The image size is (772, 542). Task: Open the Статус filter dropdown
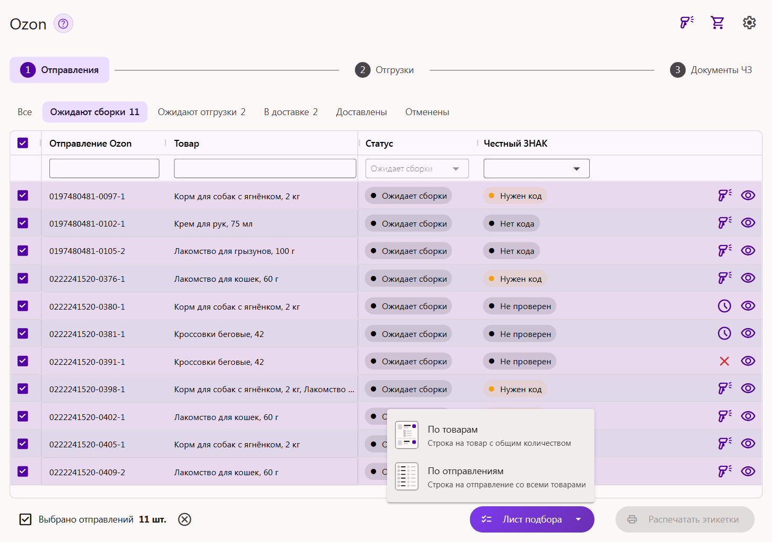pos(417,169)
